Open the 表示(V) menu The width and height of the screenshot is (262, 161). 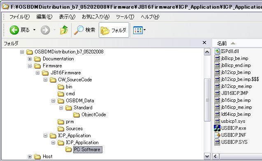tap(67, 17)
